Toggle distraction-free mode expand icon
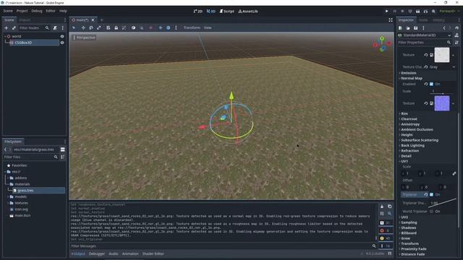Image resolution: width=463 pixels, height=260 pixels. 391,20
